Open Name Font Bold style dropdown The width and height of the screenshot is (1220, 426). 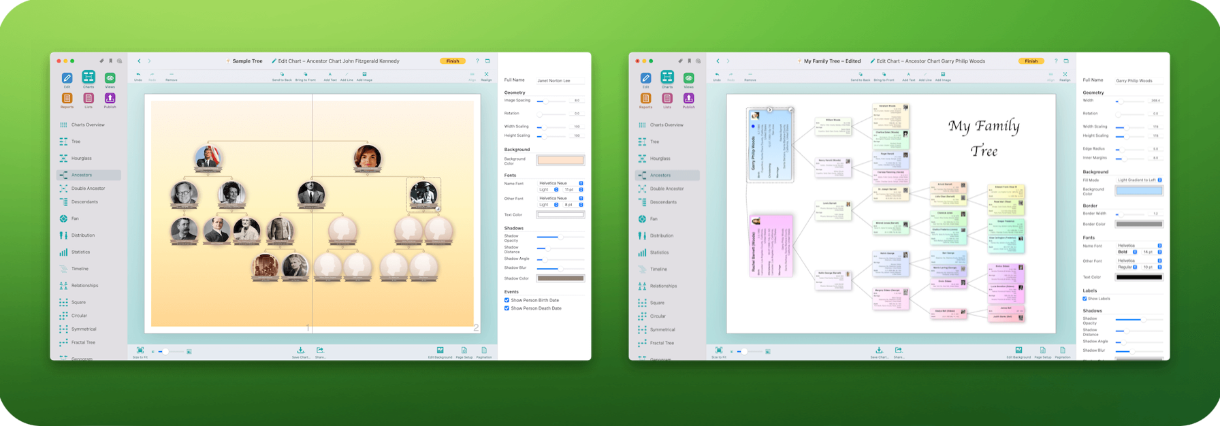[x=1127, y=252]
